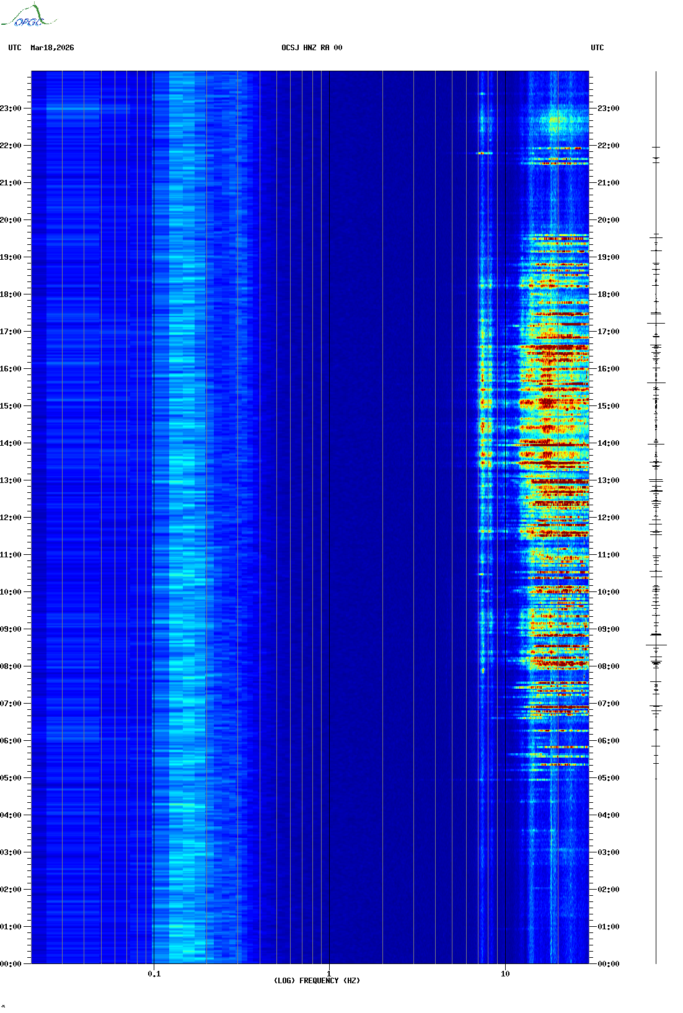This screenshot has width=683, height=1013.
Task: Select right-axis time label 05:00
Action: [609, 778]
